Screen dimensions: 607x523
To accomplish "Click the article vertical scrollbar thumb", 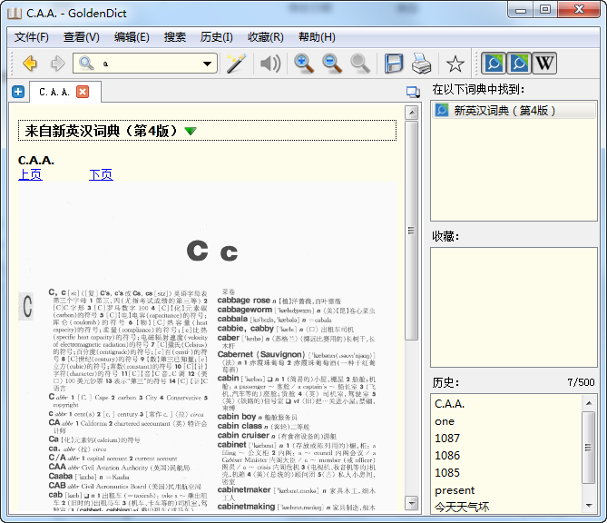I will pyautogui.click(x=412, y=231).
